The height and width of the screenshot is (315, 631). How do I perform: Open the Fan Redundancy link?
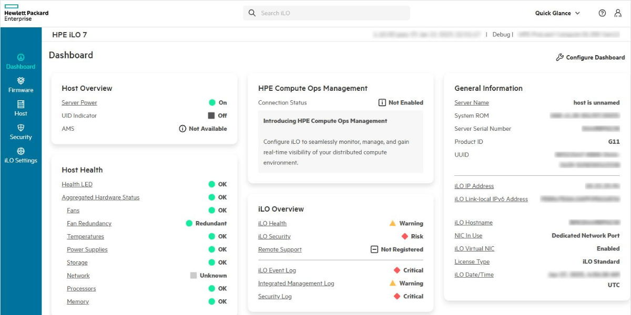(x=89, y=224)
